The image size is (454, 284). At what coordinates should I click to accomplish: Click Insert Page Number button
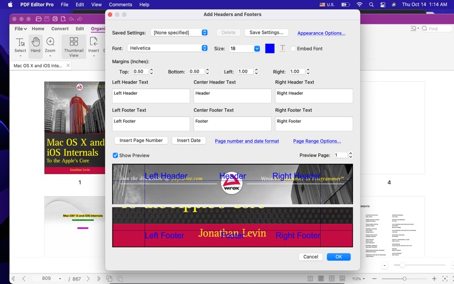point(141,140)
